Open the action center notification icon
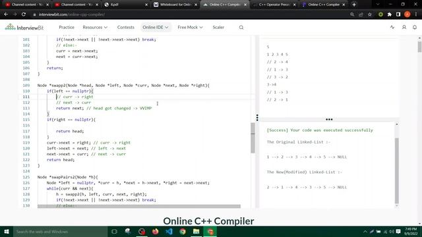 pyautogui.click(x=398, y=232)
